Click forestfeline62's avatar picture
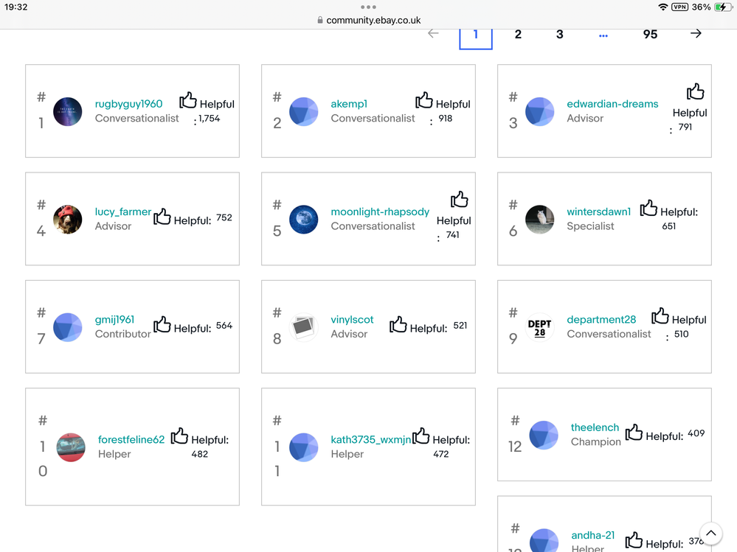The height and width of the screenshot is (552, 737). pyautogui.click(x=71, y=447)
